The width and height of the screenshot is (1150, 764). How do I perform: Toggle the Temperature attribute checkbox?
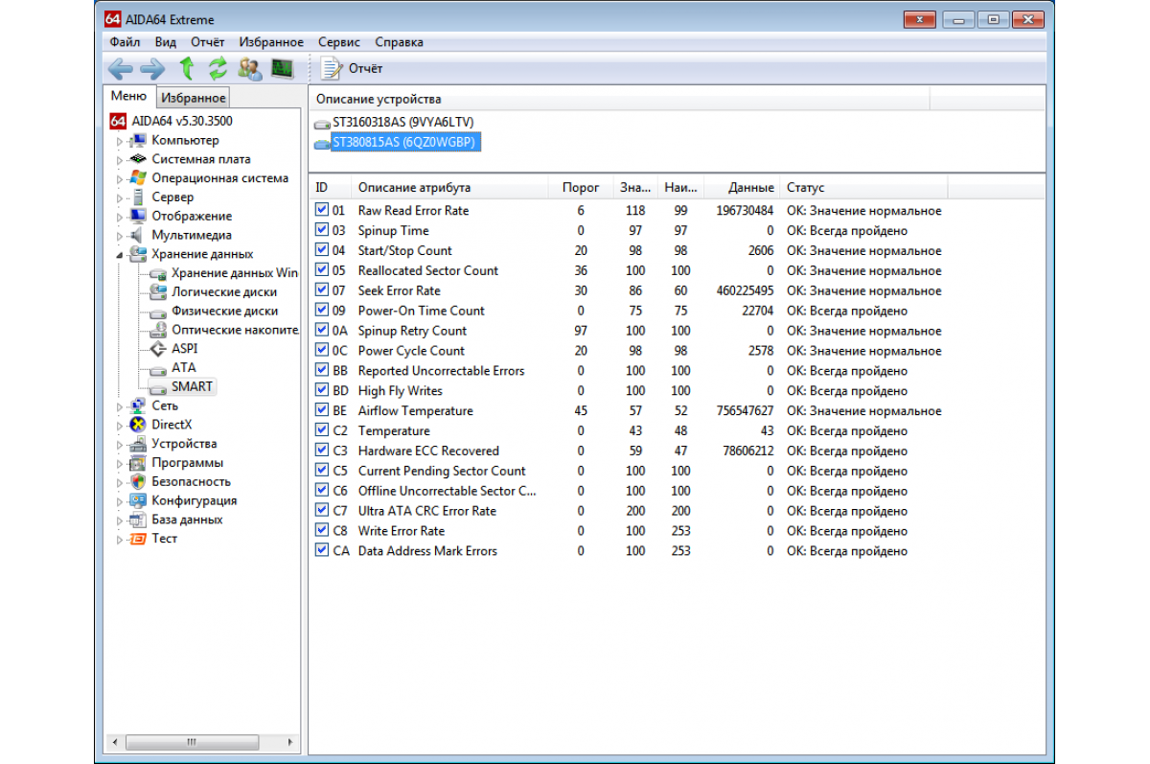click(322, 430)
